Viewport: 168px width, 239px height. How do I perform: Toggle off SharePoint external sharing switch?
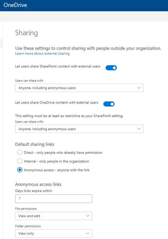[111, 68]
